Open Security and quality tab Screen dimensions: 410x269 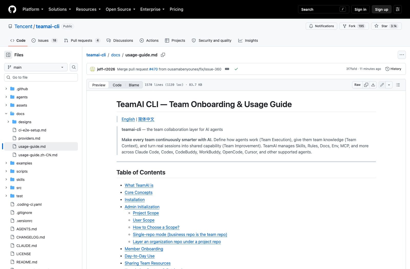tap(212, 40)
